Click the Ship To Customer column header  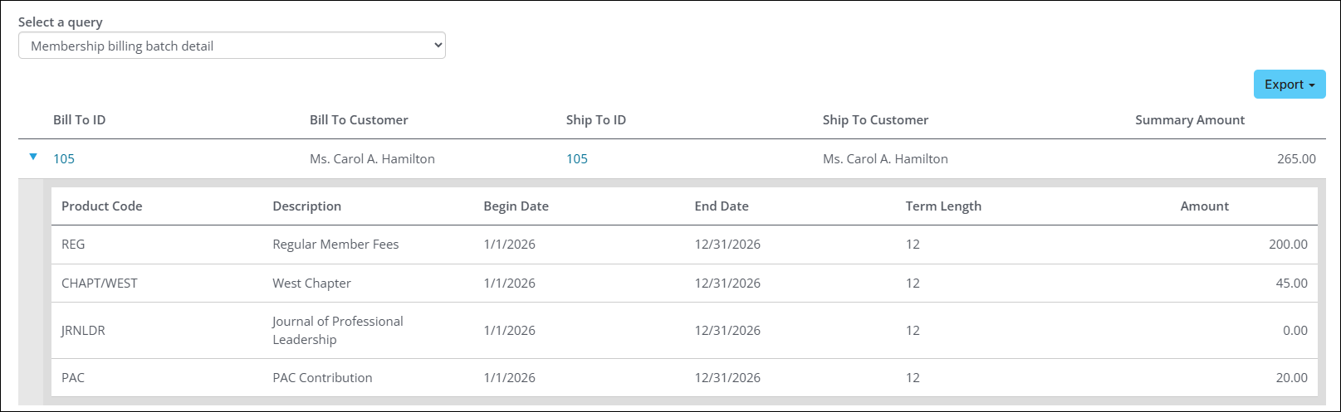pos(875,120)
